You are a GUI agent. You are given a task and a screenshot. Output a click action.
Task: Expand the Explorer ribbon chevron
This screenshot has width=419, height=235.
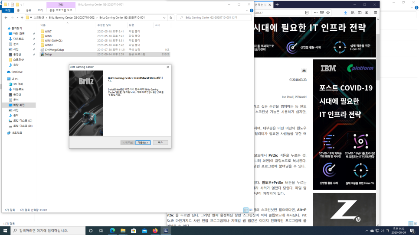pos(247,10)
